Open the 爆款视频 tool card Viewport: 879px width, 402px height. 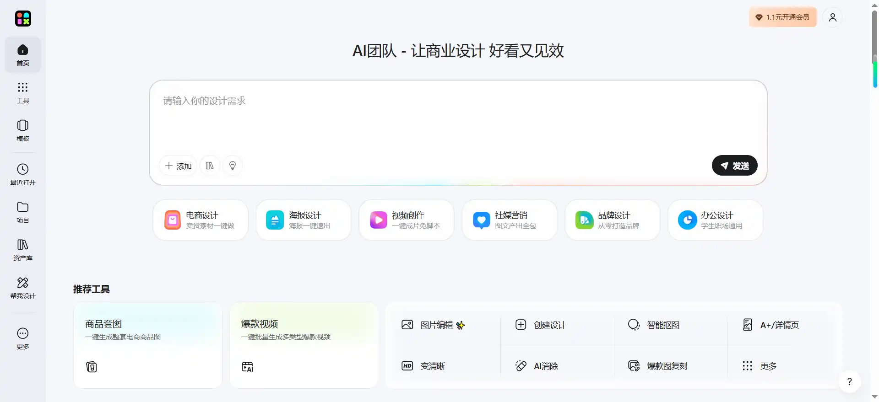[x=304, y=345]
